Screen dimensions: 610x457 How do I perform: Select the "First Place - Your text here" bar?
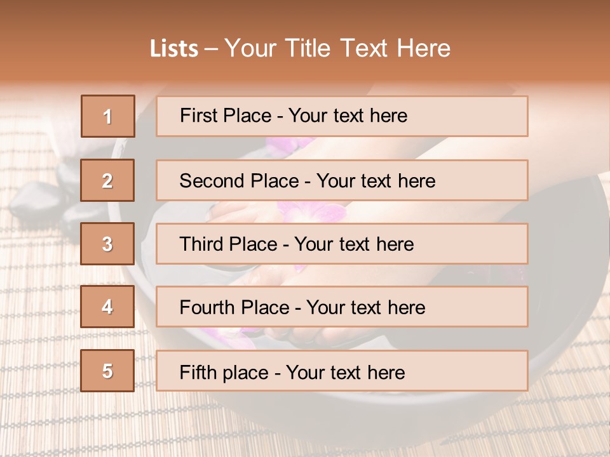pyautogui.click(x=342, y=116)
